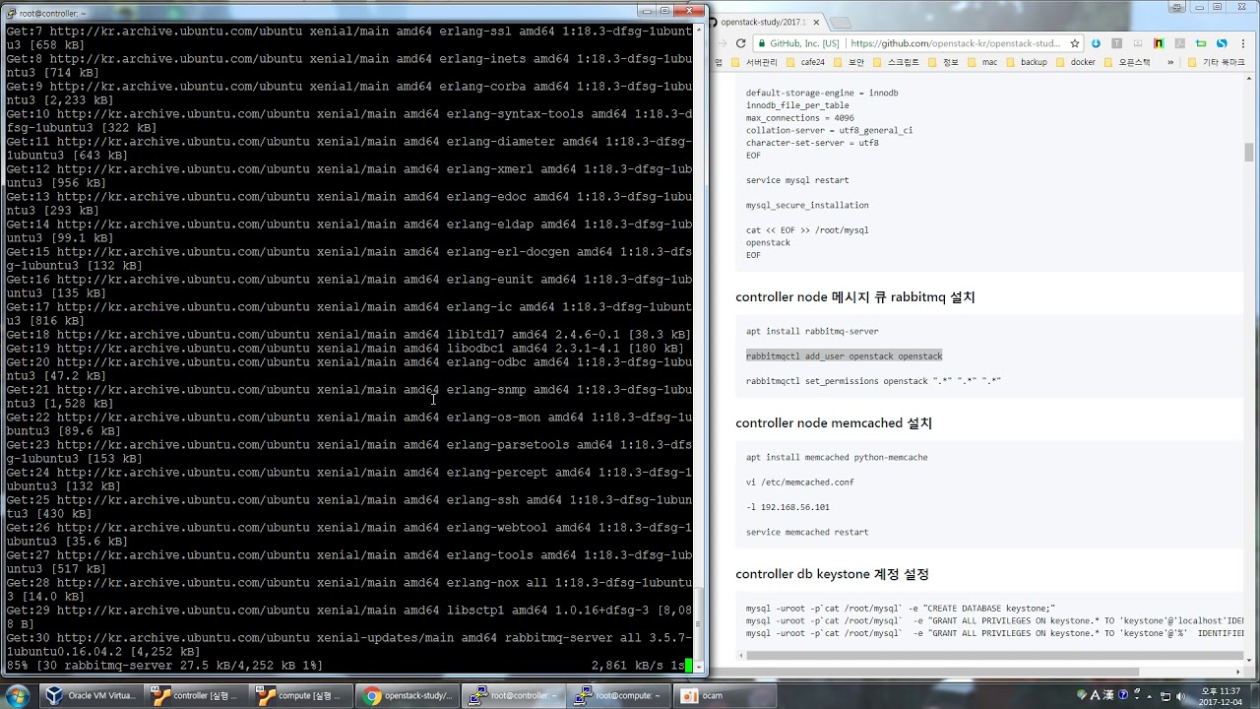Switch to the Chrome openstack-study taskbar button
Image resolution: width=1260 pixels, height=709 pixels.
tap(407, 695)
